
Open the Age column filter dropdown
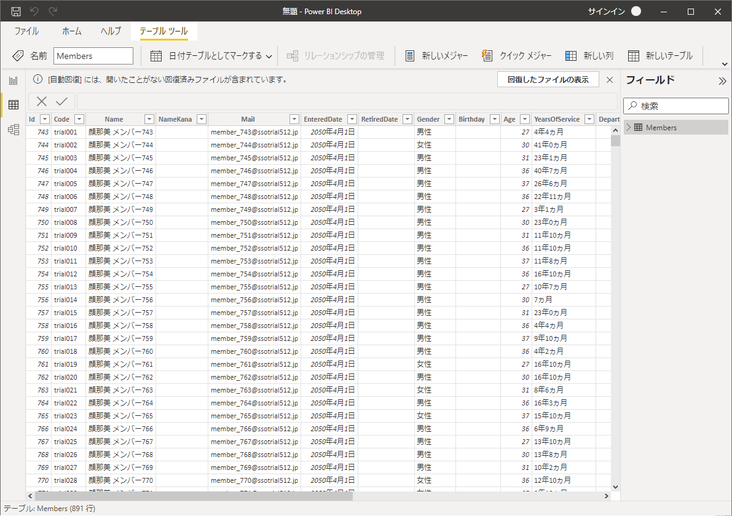pyautogui.click(x=525, y=119)
